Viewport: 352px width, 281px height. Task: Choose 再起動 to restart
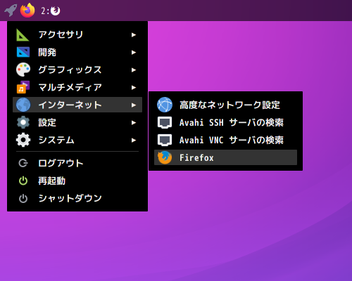tap(77, 181)
